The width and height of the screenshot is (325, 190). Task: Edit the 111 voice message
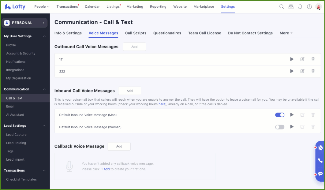click(x=302, y=59)
